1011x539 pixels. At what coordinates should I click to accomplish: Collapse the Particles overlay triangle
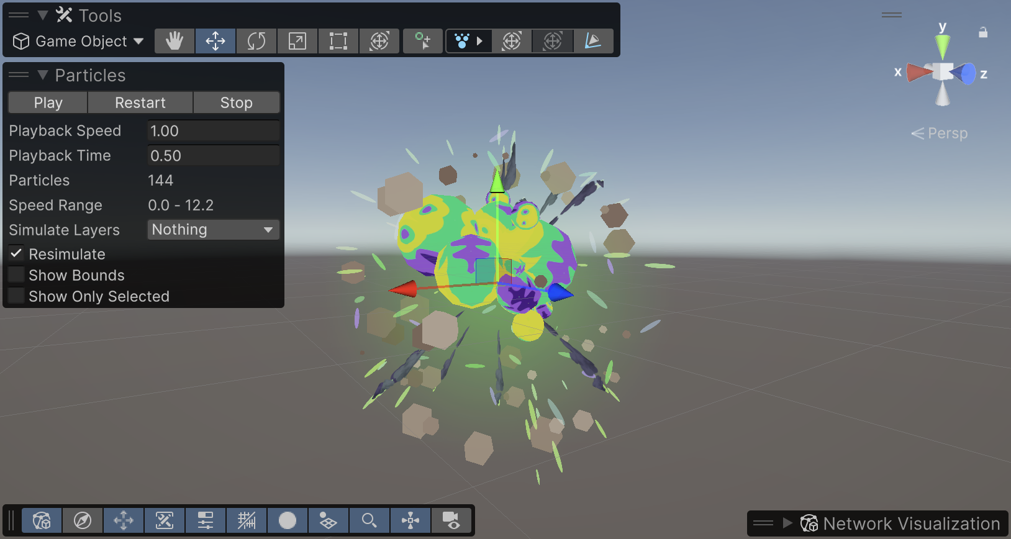click(x=43, y=75)
